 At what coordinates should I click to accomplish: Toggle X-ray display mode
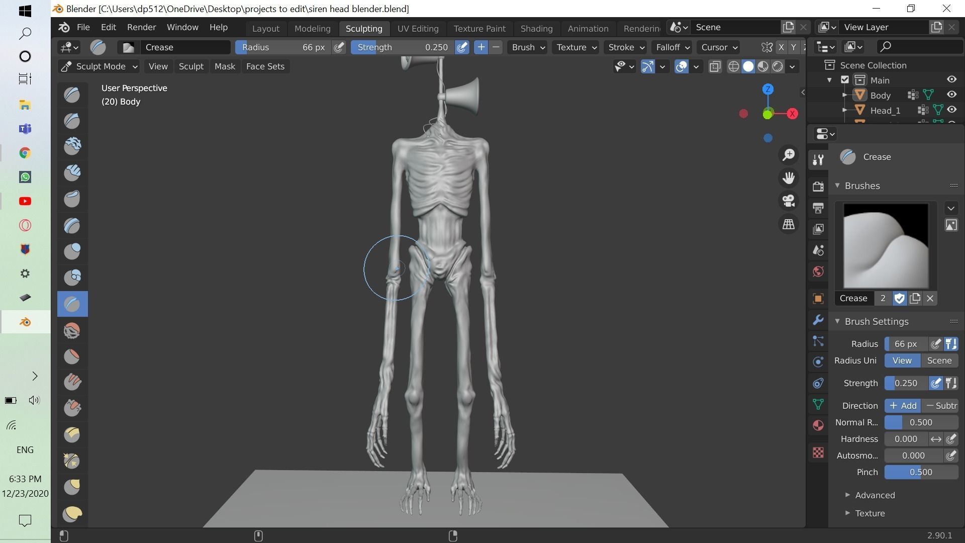(x=715, y=66)
